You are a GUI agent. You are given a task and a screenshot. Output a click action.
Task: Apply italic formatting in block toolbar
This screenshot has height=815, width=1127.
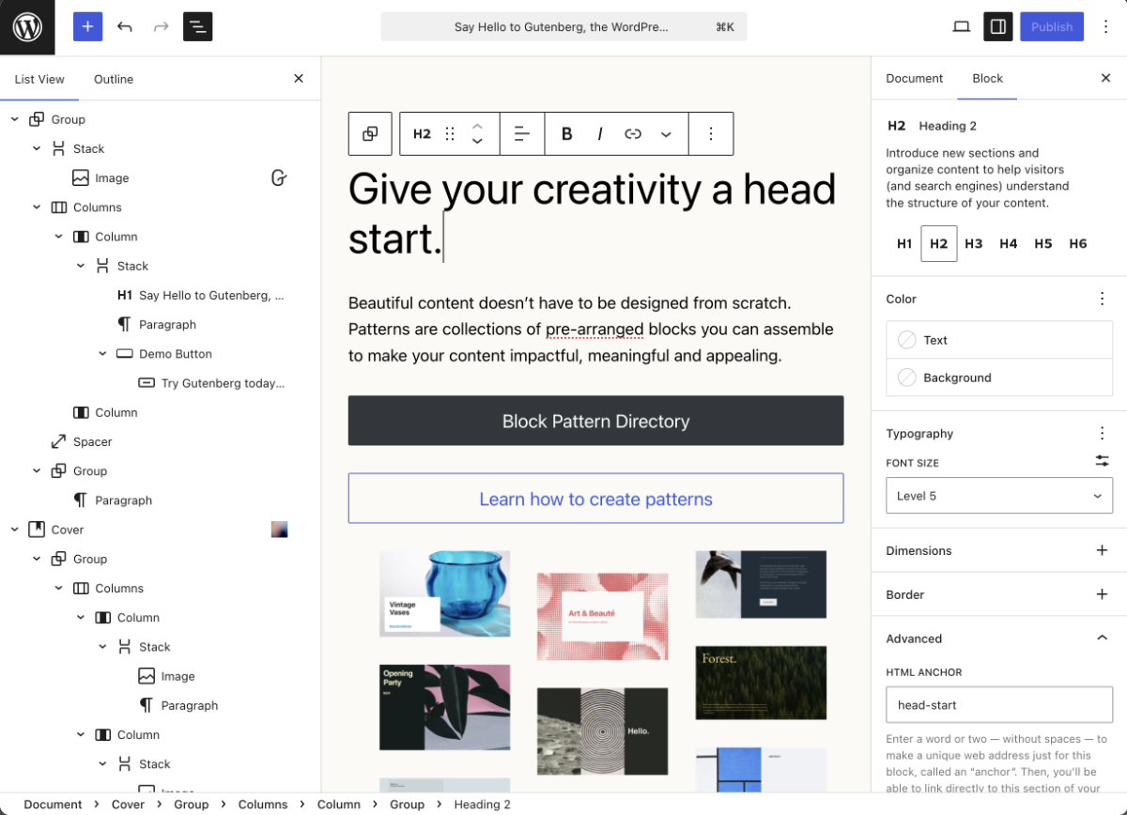(599, 134)
